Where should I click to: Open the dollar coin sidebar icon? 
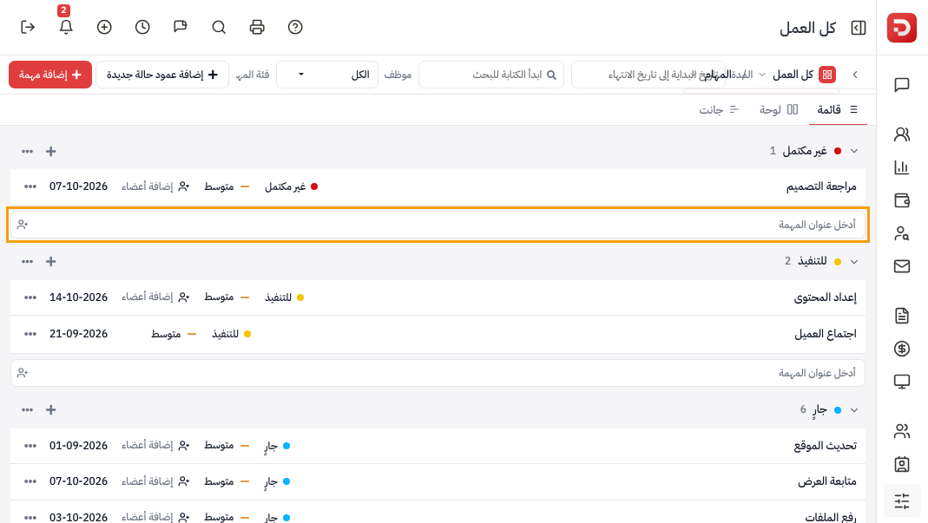click(x=902, y=349)
